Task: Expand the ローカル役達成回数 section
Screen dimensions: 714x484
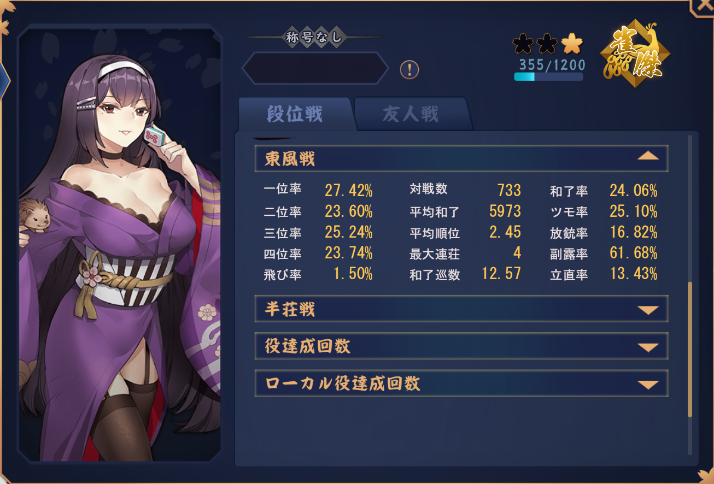Action: pos(461,383)
